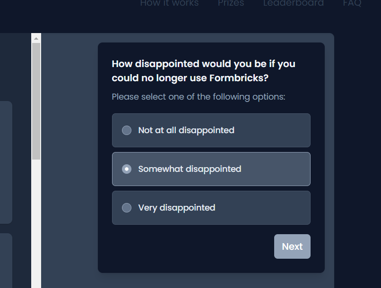Open the 'How it works' navigation item
Viewport: 381px width, 288px height.
click(x=169, y=4)
